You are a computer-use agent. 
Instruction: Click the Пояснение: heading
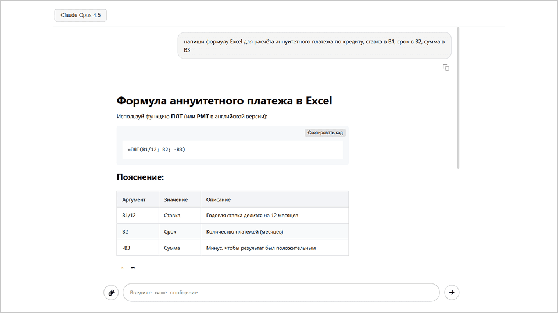pyautogui.click(x=140, y=177)
